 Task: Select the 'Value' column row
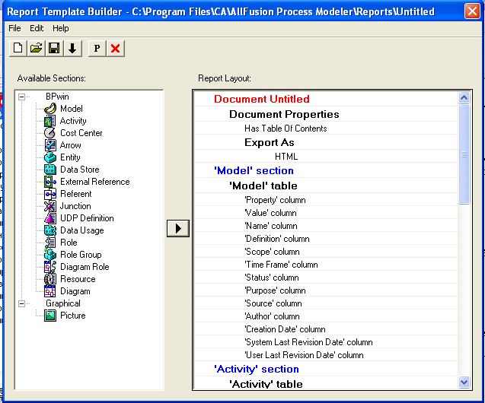[x=326, y=213]
